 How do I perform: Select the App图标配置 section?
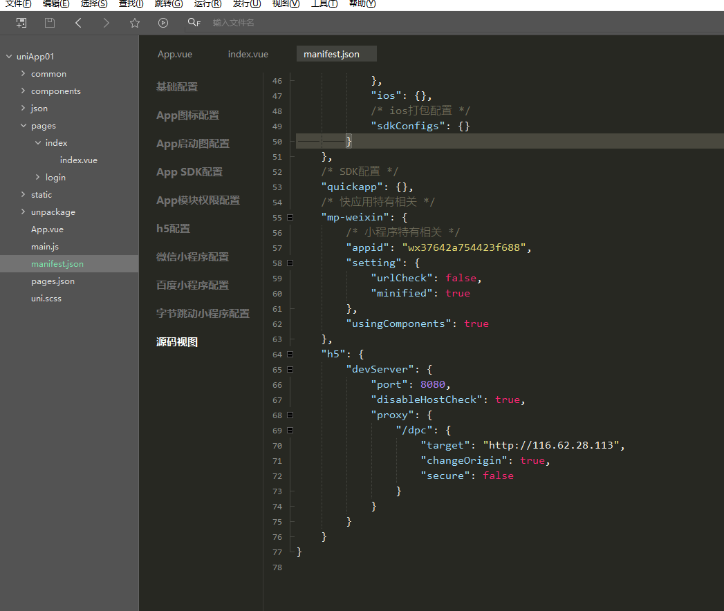click(187, 115)
